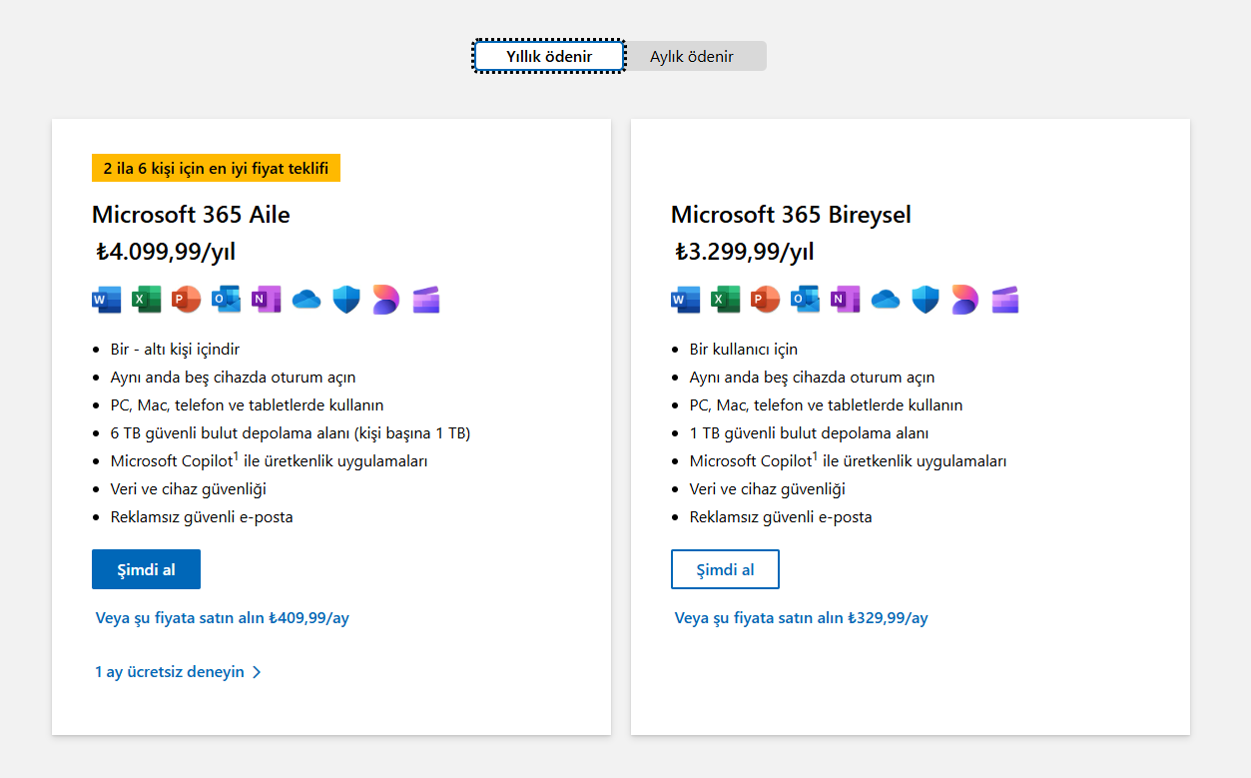Click the Copilot footnote 1 in Bireysel card
Viewport: 1251px width, 778px height.
click(815, 456)
